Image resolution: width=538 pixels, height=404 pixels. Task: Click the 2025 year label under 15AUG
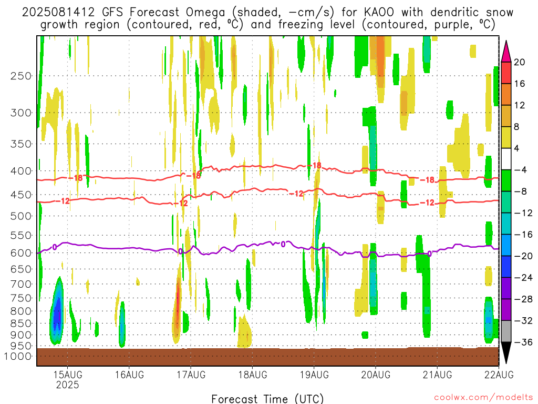(x=68, y=385)
